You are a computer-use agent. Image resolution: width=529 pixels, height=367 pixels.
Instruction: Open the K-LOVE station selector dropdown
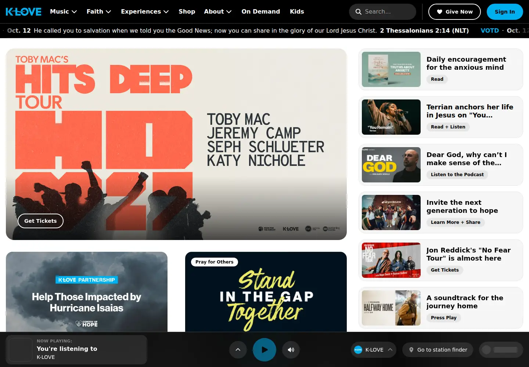click(374, 350)
